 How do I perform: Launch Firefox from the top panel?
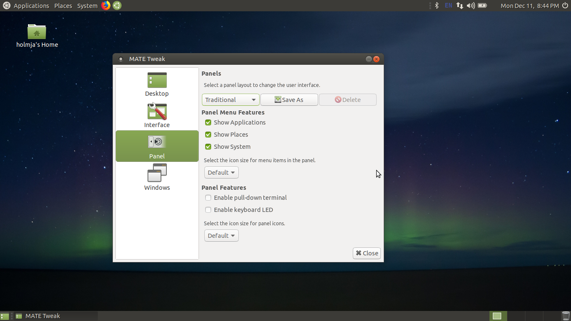[x=106, y=5]
